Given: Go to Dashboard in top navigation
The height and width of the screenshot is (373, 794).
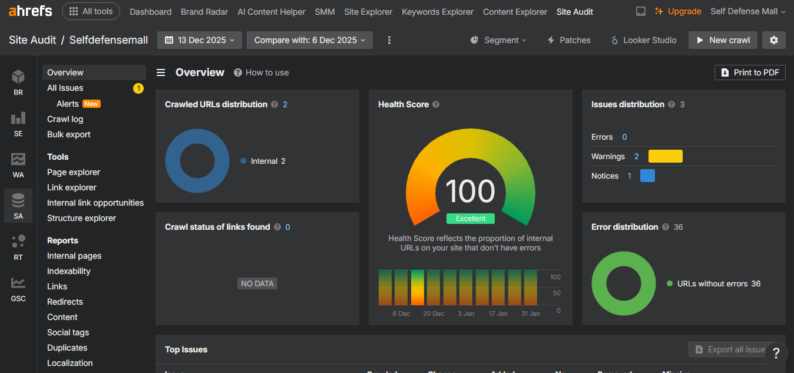Looking at the screenshot, I should [151, 12].
